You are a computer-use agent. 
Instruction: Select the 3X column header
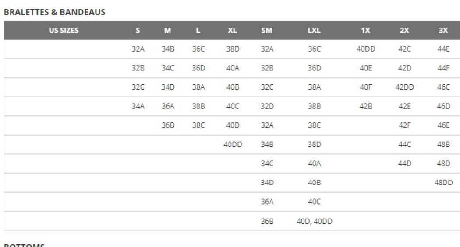(443, 31)
